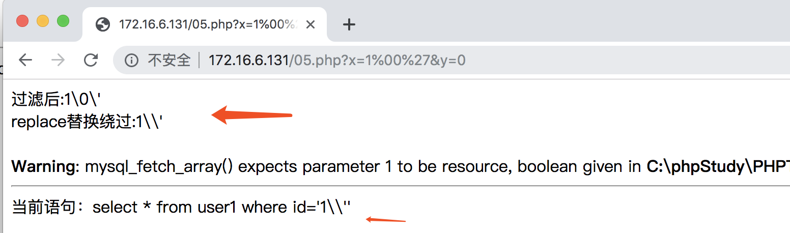
Task: Click the 不安全 security label
Action: [x=169, y=61]
